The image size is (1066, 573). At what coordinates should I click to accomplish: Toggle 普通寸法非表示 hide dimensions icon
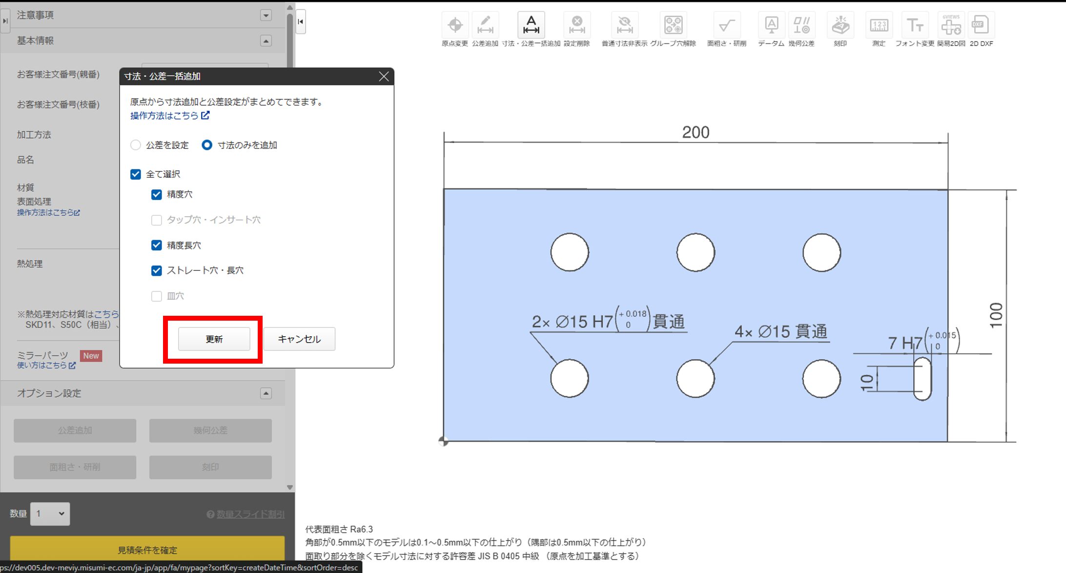coord(624,25)
